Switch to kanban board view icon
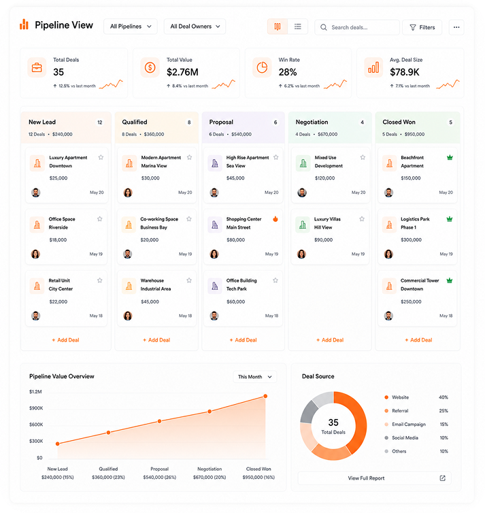 (x=278, y=27)
